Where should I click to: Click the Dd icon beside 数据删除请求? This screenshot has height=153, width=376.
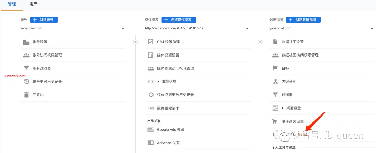click(151, 108)
